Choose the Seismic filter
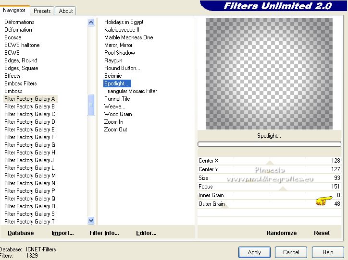Image resolution: width=348 pixels, height=260 pixels. 113,76
